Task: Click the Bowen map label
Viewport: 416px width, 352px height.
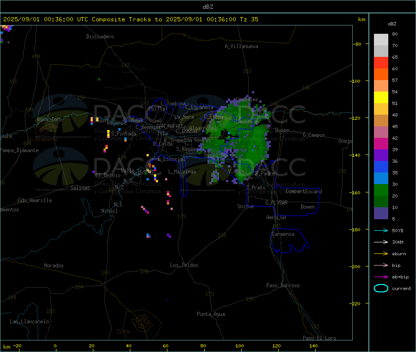Action: click(x=308, y=207)
